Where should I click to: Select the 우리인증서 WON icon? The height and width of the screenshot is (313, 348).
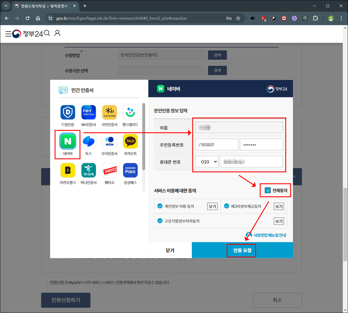click(110, 141)
